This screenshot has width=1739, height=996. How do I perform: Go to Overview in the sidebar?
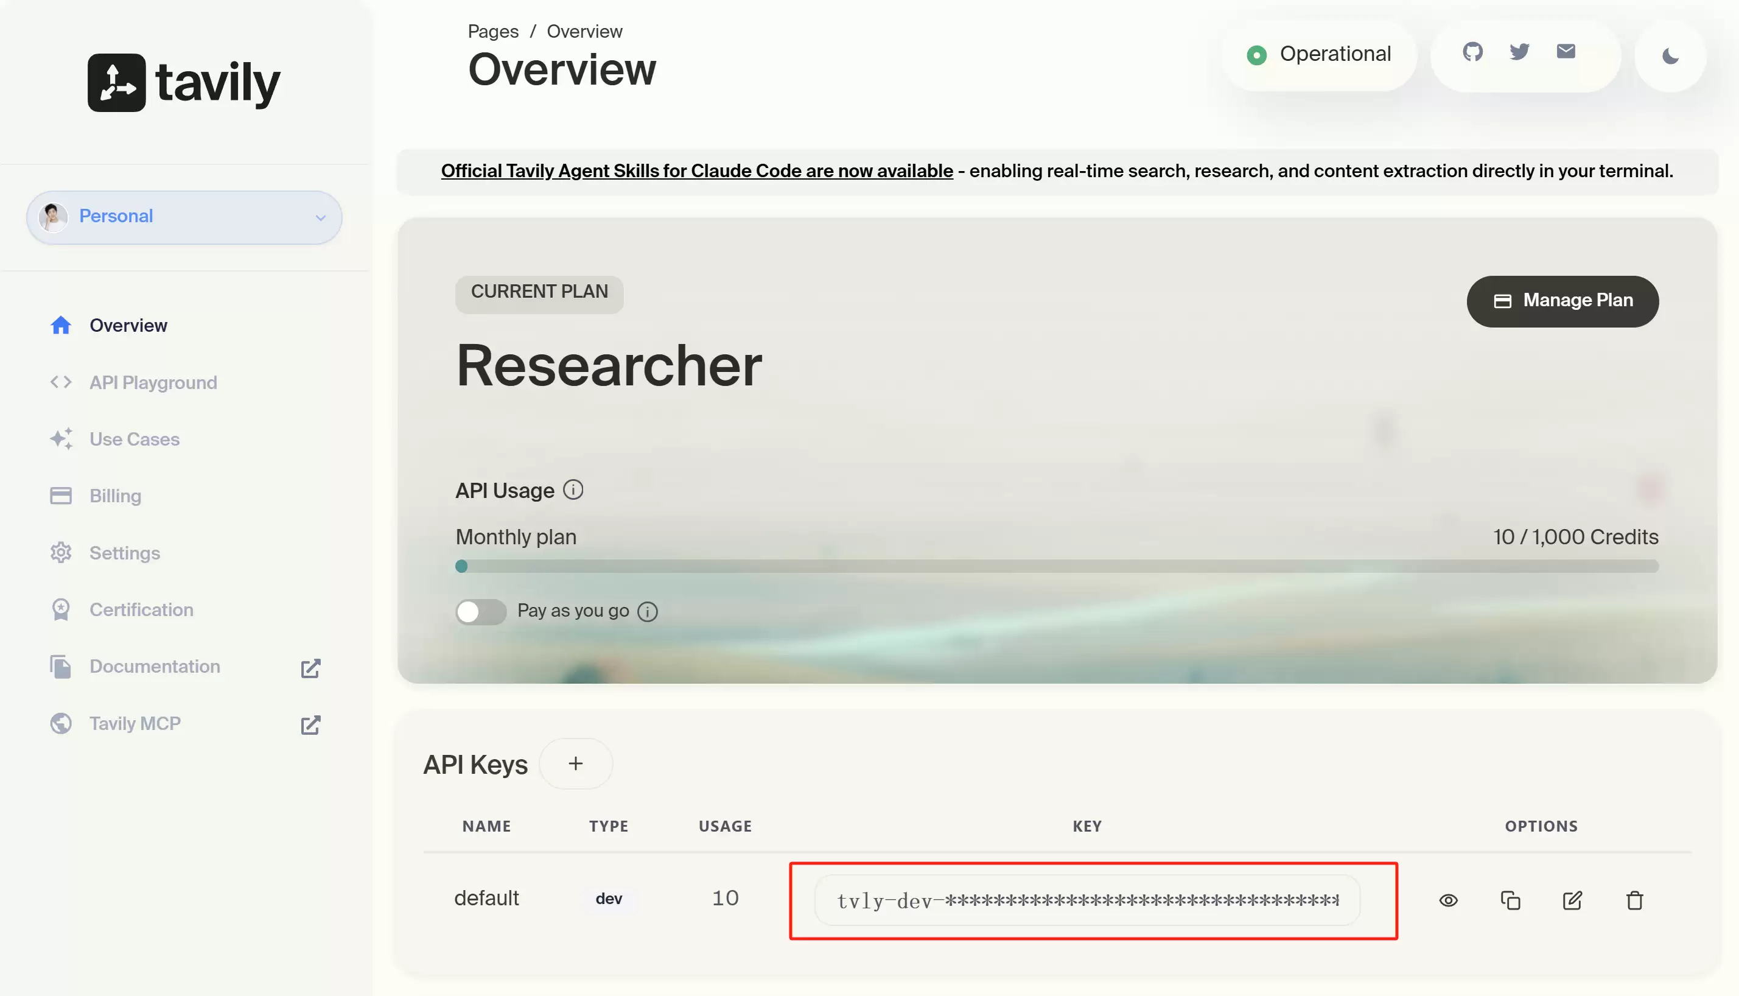(x=128, y=325)
